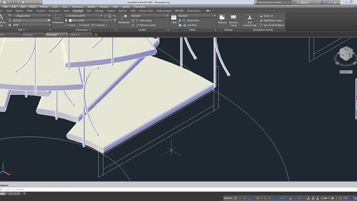Expand the Text panel
Image resolution: width=357 pixels, height=201 pixels.
(21, 30)
